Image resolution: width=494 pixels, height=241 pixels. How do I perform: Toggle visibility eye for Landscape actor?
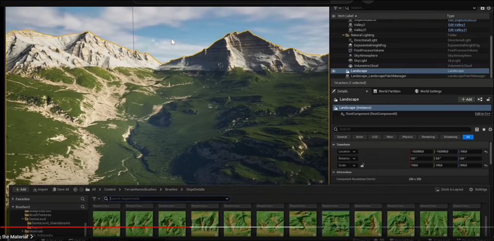point(333,71)
